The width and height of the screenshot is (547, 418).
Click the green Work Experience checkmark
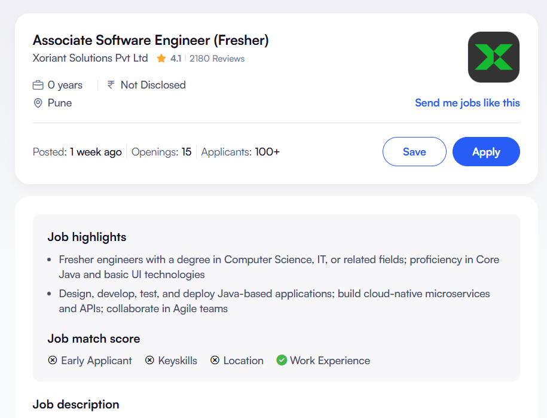pos(282,361)
